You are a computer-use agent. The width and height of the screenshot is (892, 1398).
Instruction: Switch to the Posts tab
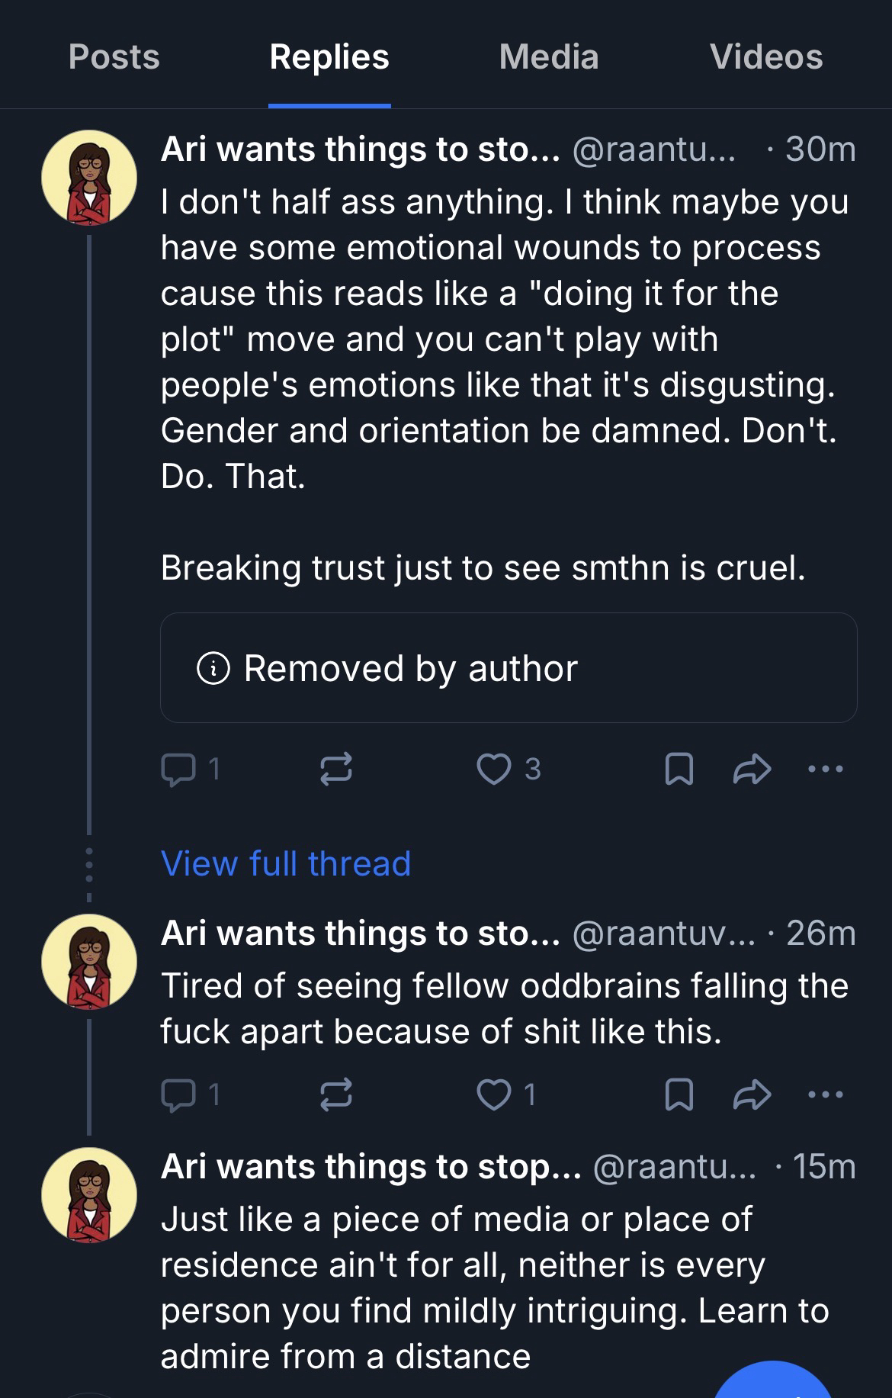point(114,57)
